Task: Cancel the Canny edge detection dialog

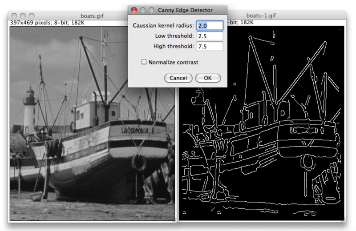Action: click(178, 78)
